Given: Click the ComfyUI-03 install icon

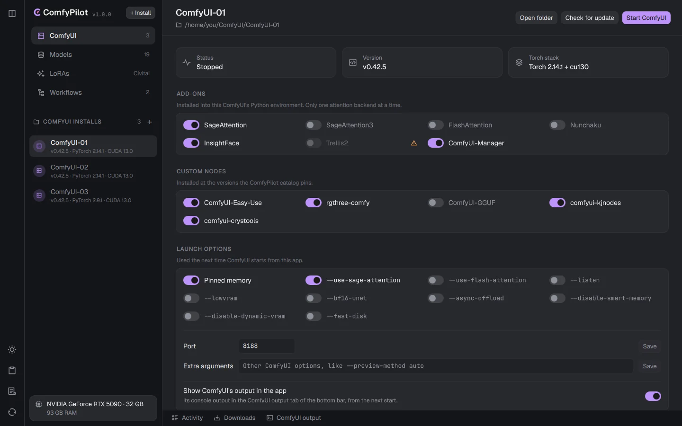Looking at the screenshot, I should click(x=39, y=195).
